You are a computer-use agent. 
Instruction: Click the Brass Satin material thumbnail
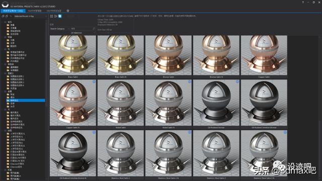tap(72, 55)
